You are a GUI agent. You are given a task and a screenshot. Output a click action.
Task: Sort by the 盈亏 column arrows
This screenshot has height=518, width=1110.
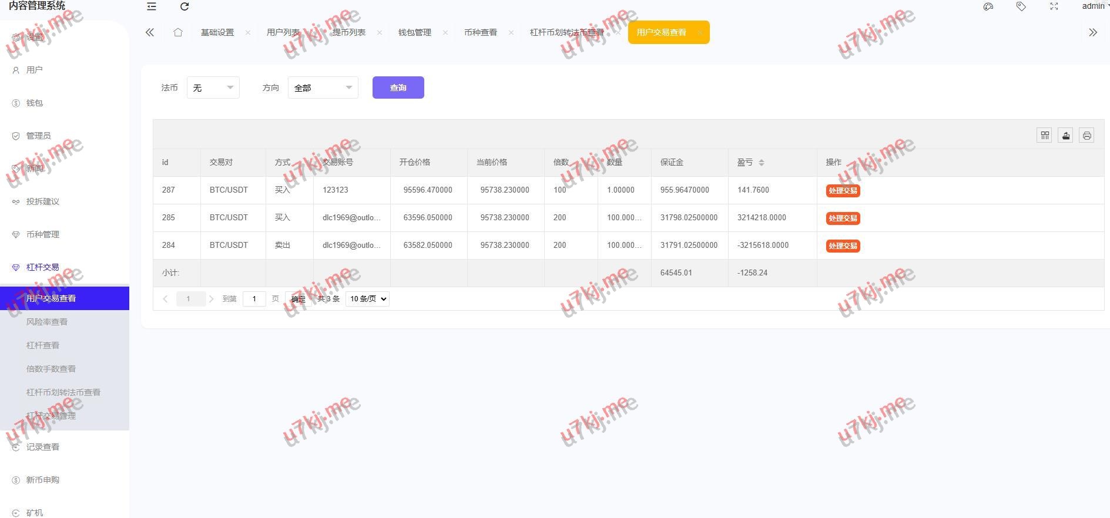tap(762, 163)
